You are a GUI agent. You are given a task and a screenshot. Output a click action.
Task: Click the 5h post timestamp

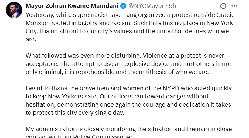click(172, 6)
